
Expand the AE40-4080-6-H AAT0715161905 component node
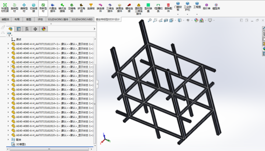pyautogui.click(x=8, y=117)
